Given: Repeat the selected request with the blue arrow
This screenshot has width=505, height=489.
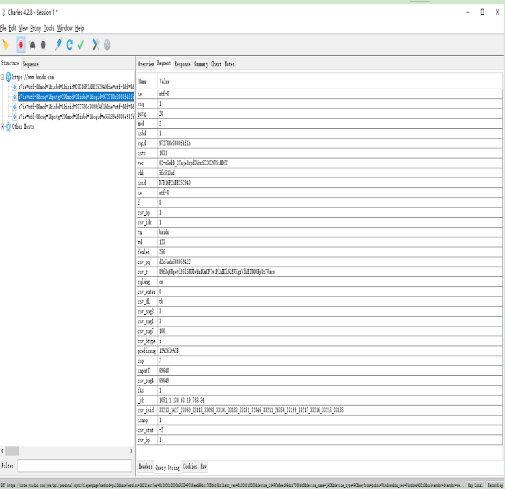Looking at the screenshot, I should (x=70, y=45).
